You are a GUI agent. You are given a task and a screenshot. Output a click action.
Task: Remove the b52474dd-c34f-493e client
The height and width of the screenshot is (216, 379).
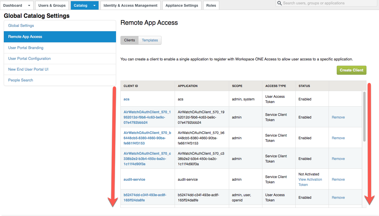point(338,198)
